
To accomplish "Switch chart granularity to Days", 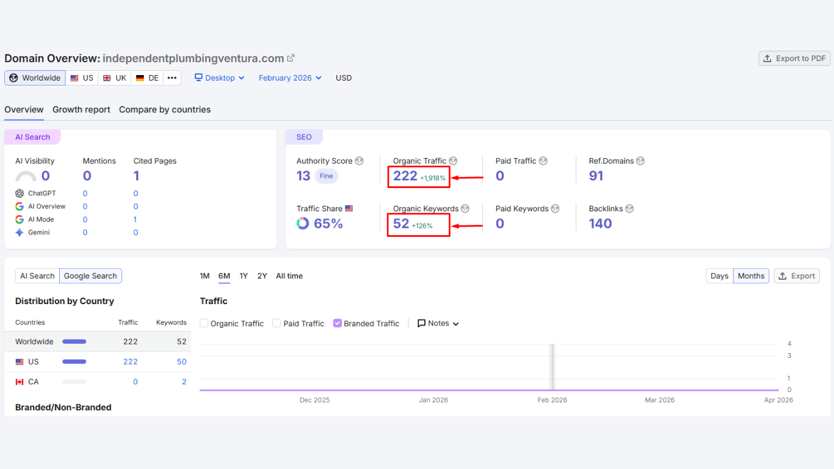I will [719, 276].
